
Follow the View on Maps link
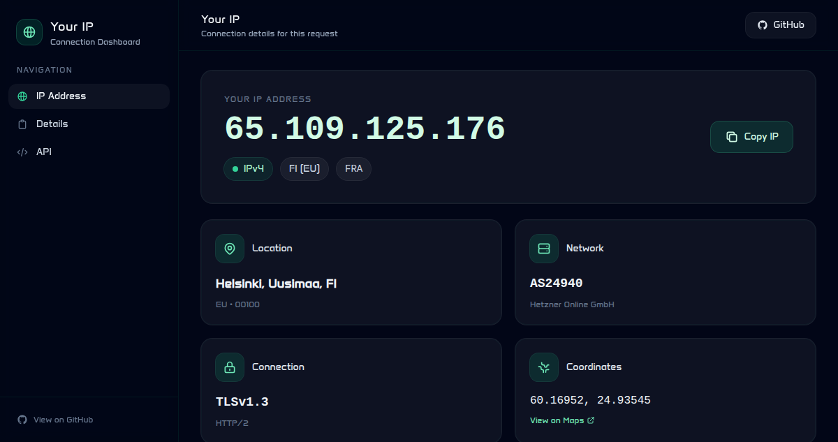[557, 420]
